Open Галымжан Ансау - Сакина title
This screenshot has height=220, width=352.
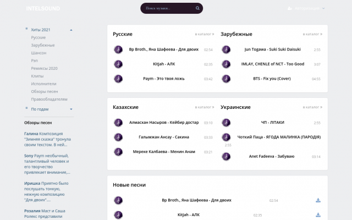coord(164,137)
